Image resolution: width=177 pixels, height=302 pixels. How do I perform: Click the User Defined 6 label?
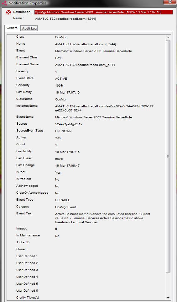pos(27,290)
